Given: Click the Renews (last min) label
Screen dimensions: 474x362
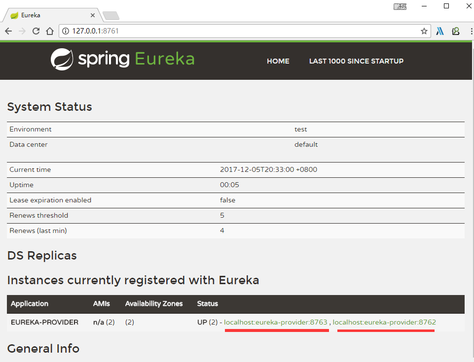Looking at the screenshot, I should point(38,230).
